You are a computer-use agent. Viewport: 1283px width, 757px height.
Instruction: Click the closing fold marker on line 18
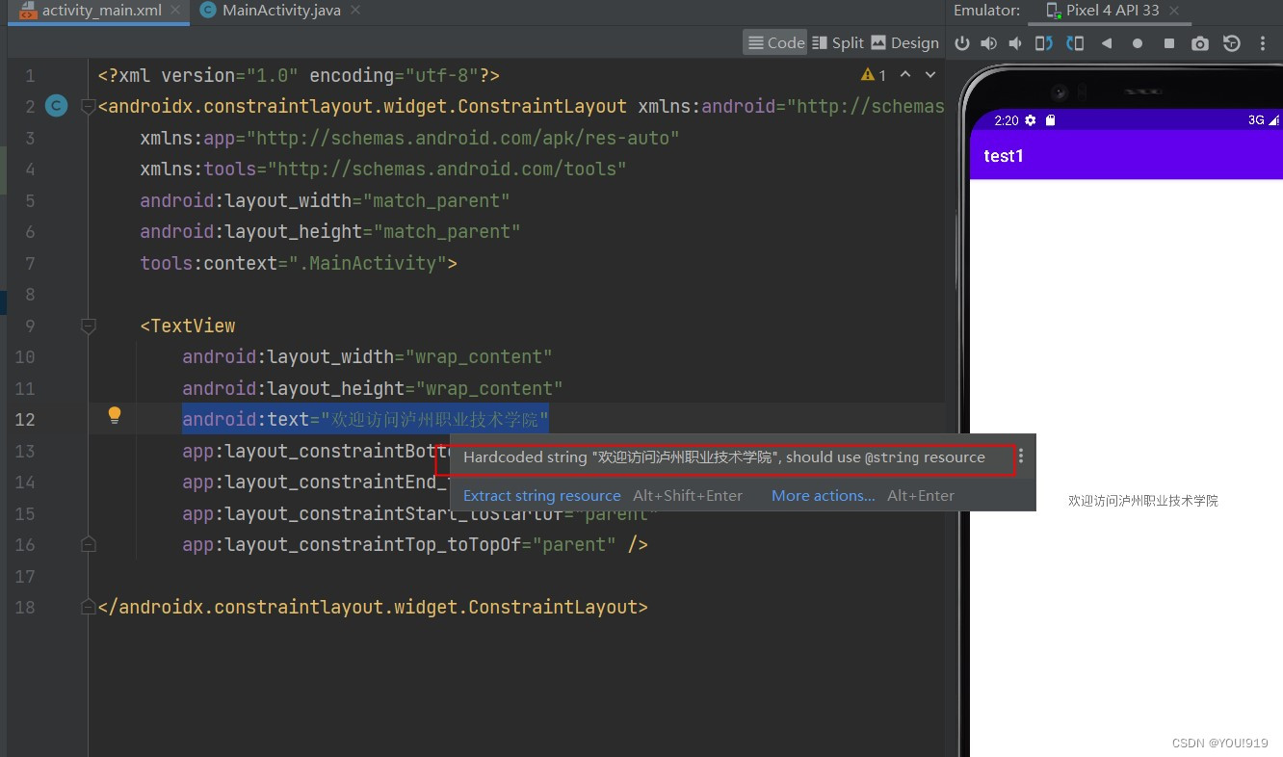pos(89,608)
